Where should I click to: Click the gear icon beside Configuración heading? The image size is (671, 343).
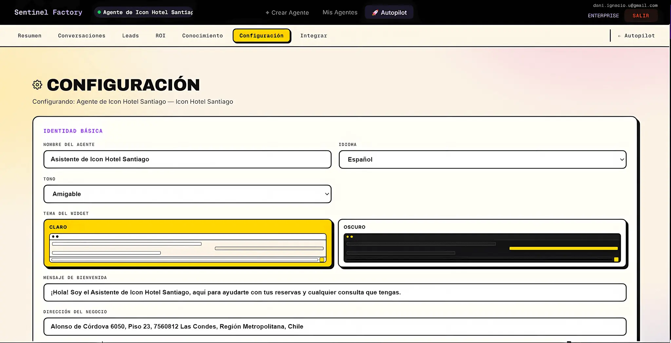click(x=37, y=85)
